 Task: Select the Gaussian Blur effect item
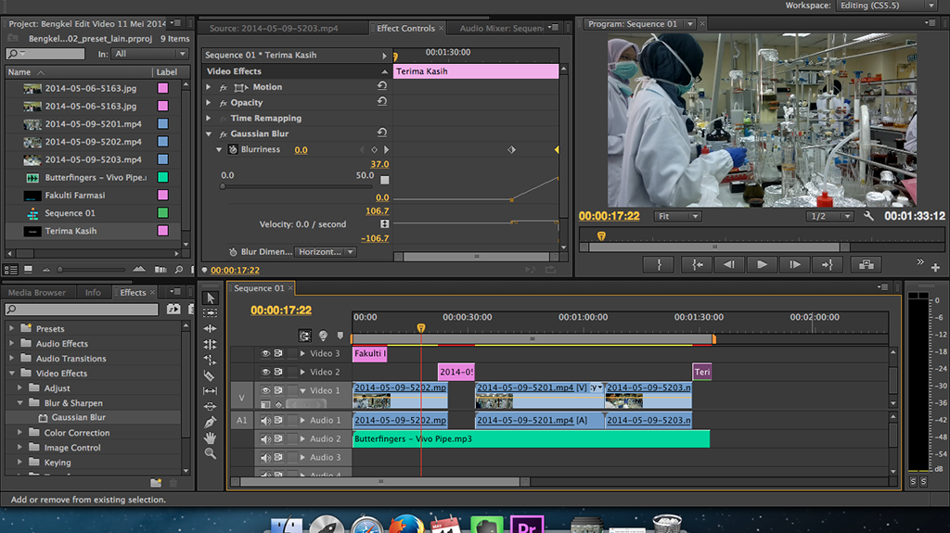pos(78,417)
